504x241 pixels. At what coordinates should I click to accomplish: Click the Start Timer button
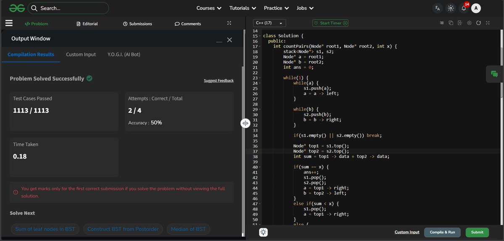[331, 23]
